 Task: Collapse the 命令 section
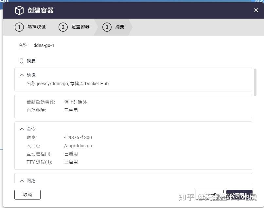click(22, 129)
